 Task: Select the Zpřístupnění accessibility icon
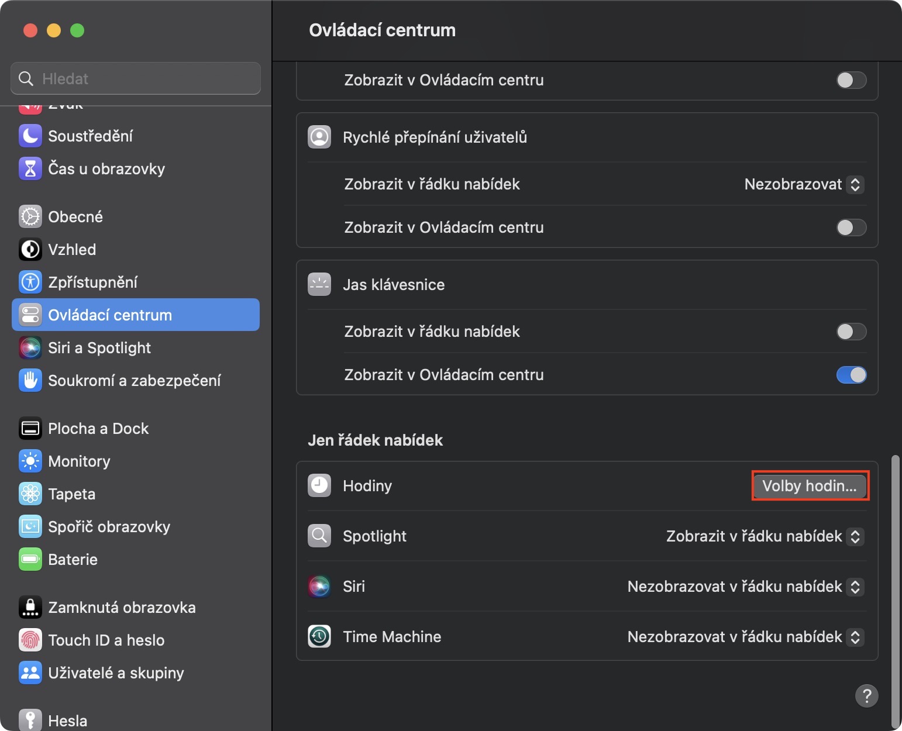pos(30,282)
